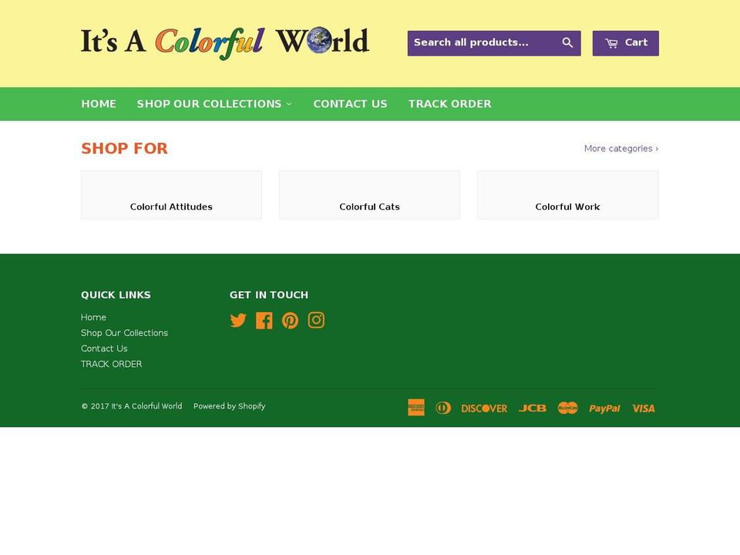
Task: Click the MasterCard payment icon
Action: pyautogui.click(x=568, y=408)
